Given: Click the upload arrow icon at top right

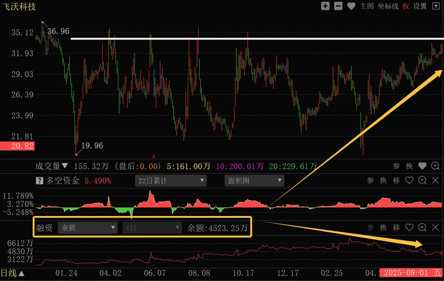Looking at the screenshot, I should [x=436, y=6].
